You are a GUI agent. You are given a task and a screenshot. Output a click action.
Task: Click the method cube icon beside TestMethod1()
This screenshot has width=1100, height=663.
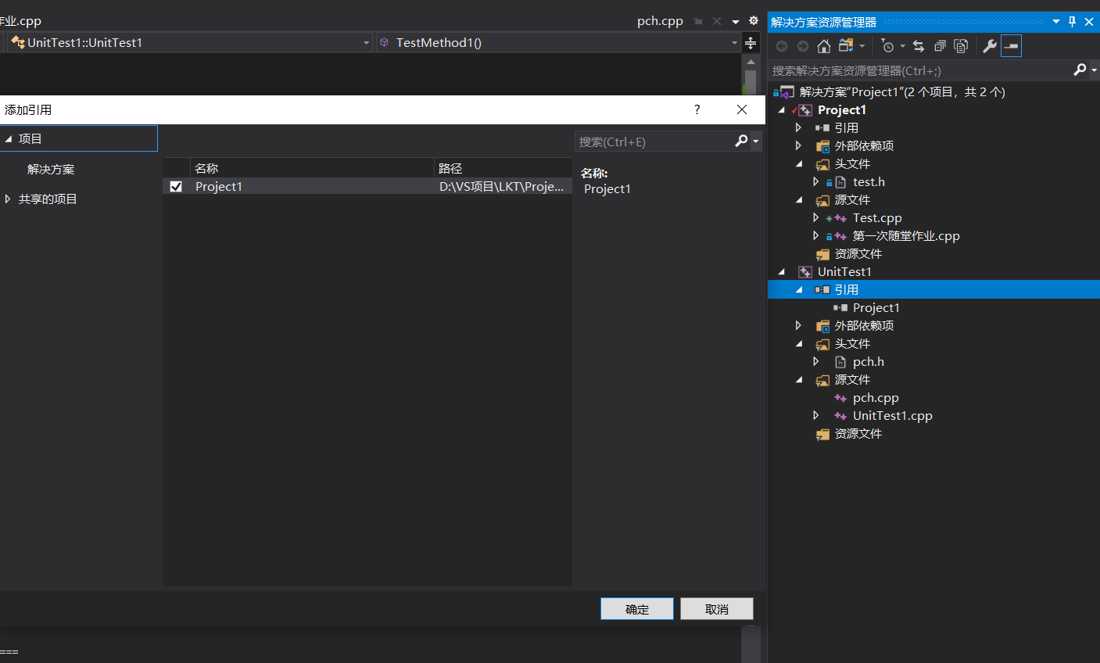click(x=384, y=42)
